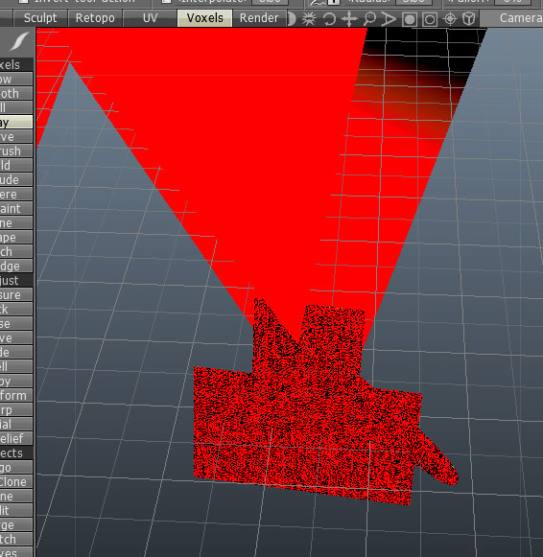Select the tool button ending 'rush'

tap(16, 151)
